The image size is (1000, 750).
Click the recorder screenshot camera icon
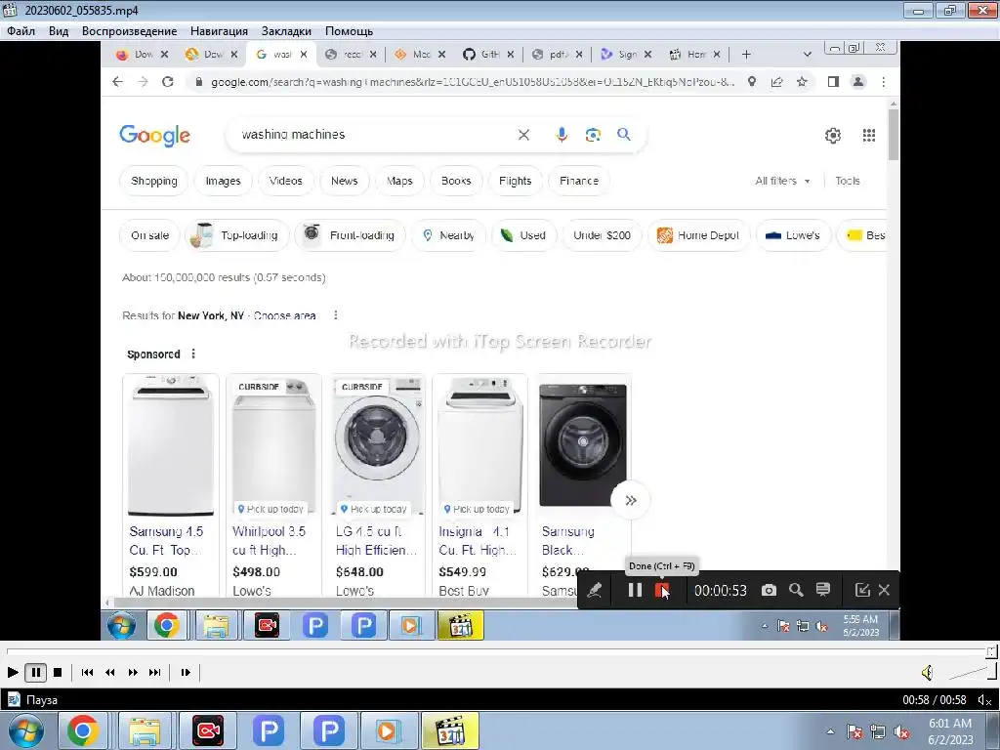[769, 590]
